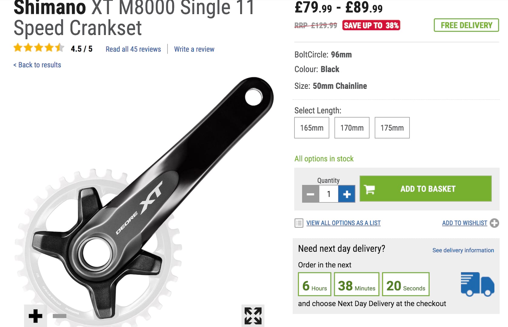
Task: Click the wishlist plus circle icon
Action: click(x=494, y=223)
